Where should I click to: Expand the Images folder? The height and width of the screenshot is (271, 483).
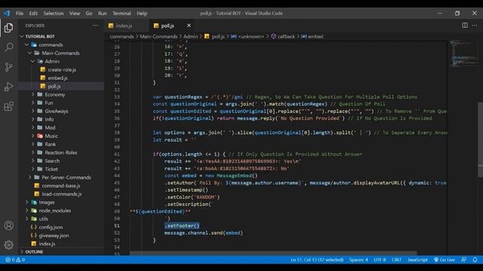[47, 202]
